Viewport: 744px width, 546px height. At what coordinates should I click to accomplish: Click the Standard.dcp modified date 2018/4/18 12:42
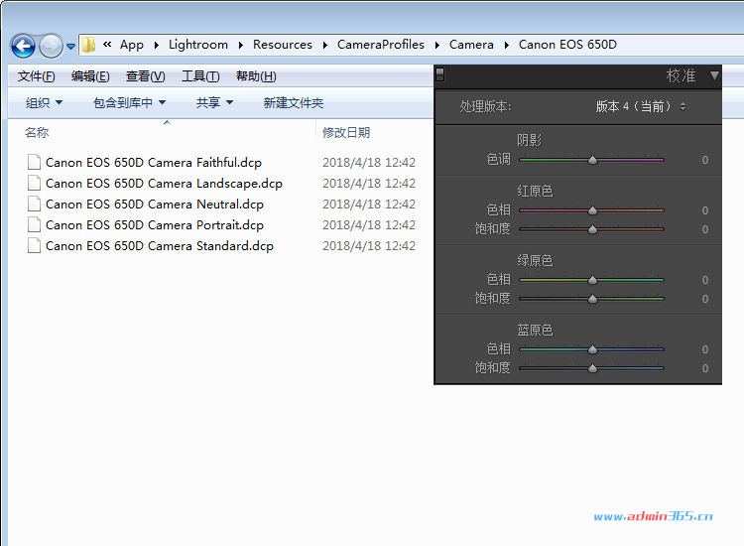[x=369, y=246]
